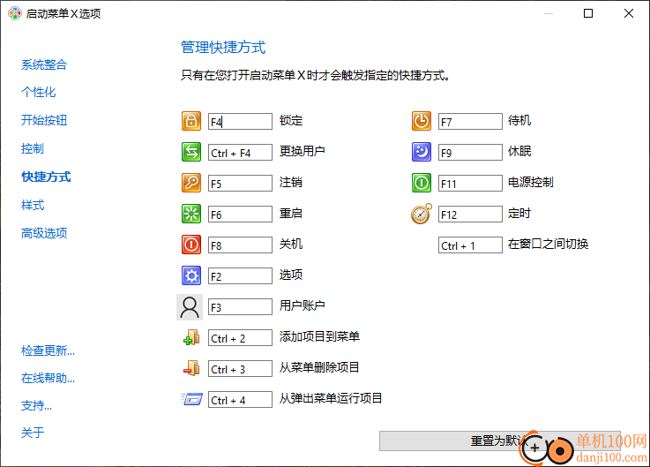Close the 启动菜单 X 选项 window
Image resolution: width=650 pixels, height=467 pixels.
[629, 13]
